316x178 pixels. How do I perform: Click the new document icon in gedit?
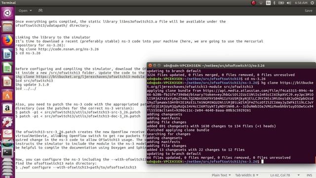tap(40, 10)
